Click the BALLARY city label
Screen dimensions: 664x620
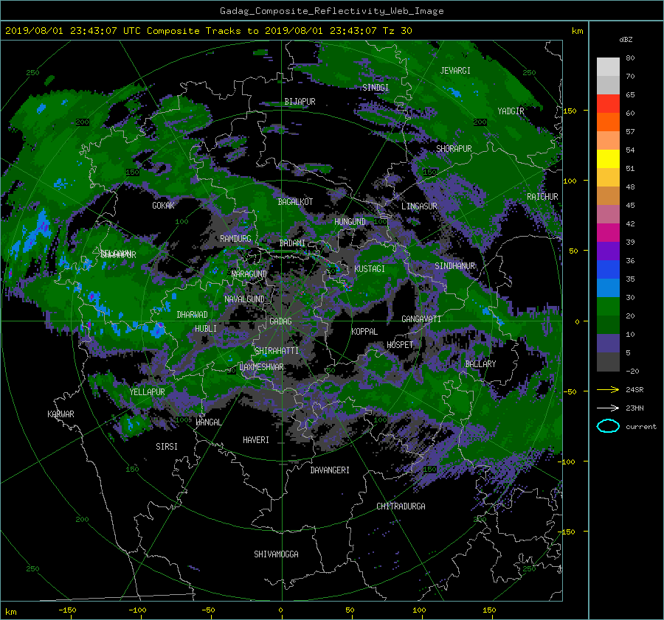tap(480, 364)
